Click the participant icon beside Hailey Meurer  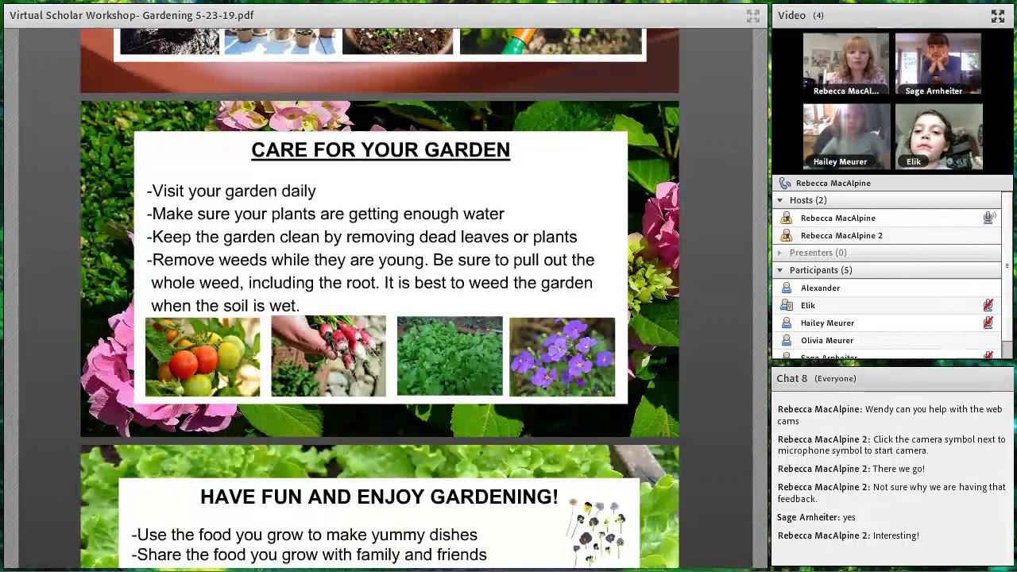pyautogui.click(x=786, y=323)
